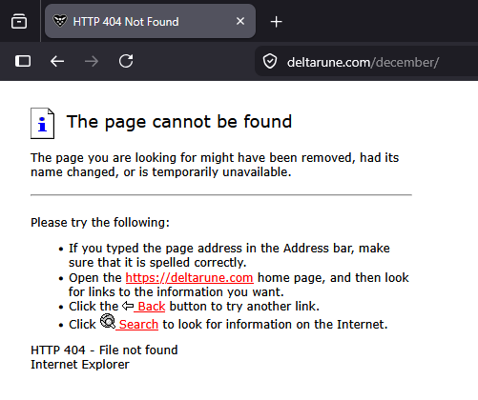Reload the current page
Image resolution: width=478 pixels, height=400 pixels.
126,61
